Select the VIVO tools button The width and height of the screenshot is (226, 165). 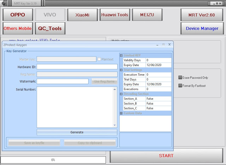coord(50,15)
